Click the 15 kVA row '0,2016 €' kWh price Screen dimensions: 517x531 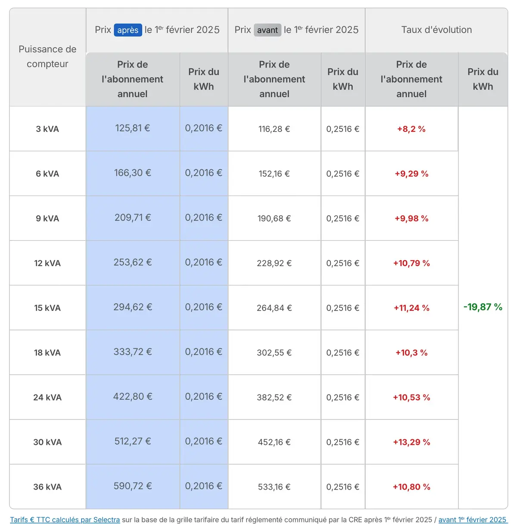204,307
